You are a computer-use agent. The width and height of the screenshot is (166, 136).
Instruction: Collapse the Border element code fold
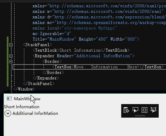pyautogui.click(x=11, y=61)
